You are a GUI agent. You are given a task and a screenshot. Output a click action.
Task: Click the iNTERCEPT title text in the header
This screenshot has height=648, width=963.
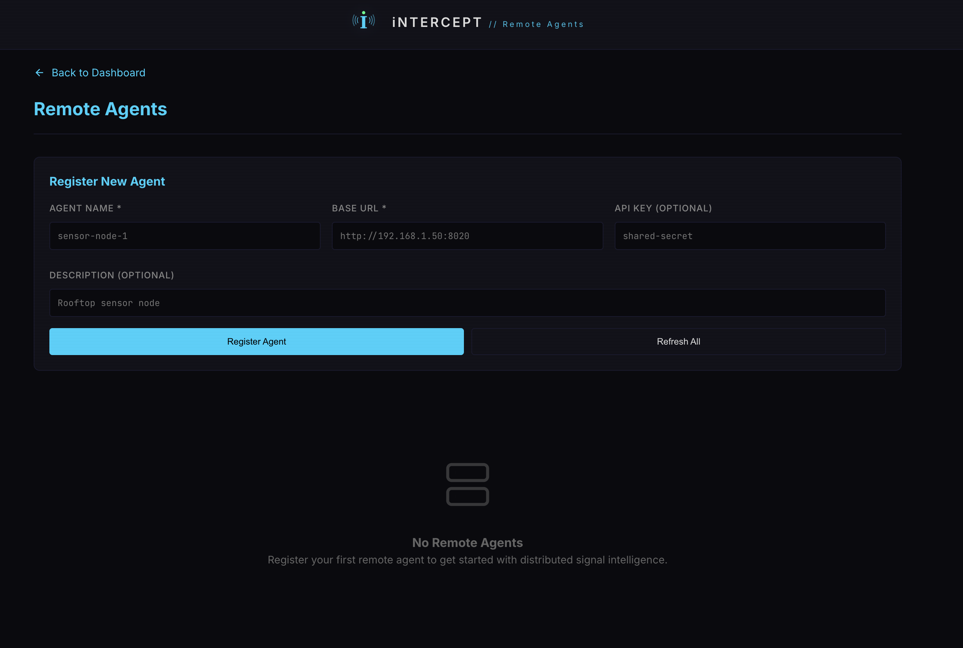tap(437, 22)
